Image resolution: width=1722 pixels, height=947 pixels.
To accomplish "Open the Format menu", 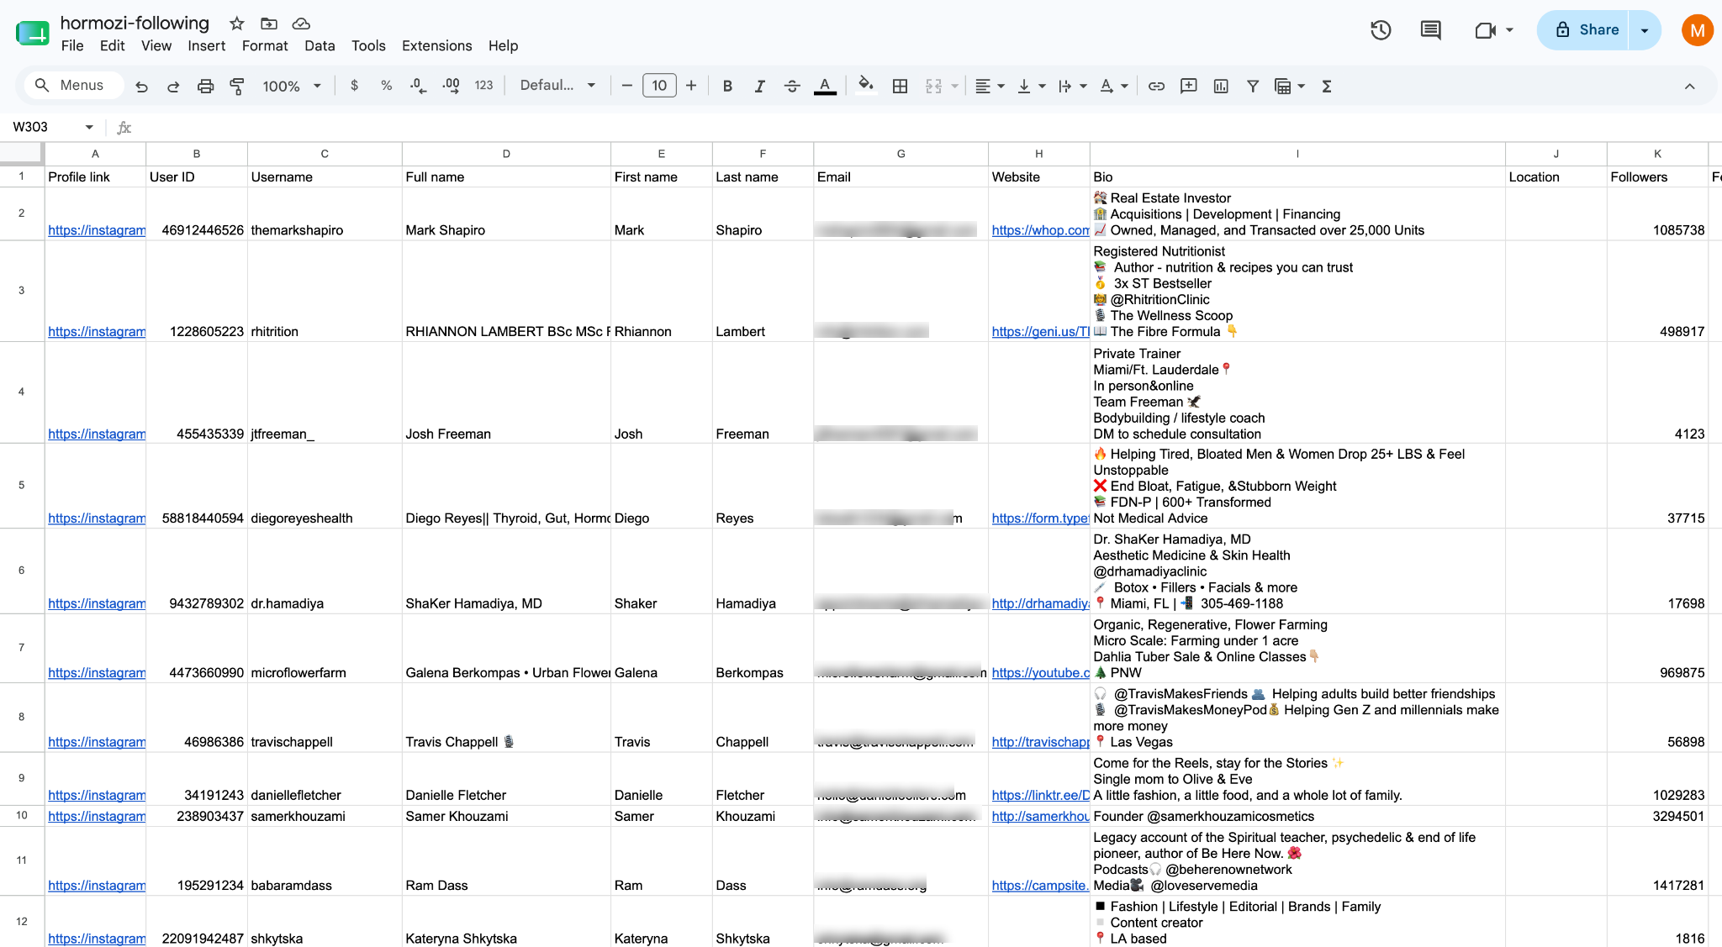I will [265, 45].
